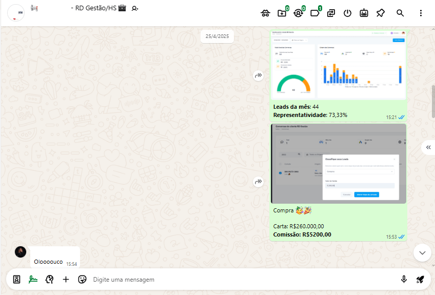Type in the Digite uma mensagem field
This screenshot has width=435, height=295.
point(241,280)
